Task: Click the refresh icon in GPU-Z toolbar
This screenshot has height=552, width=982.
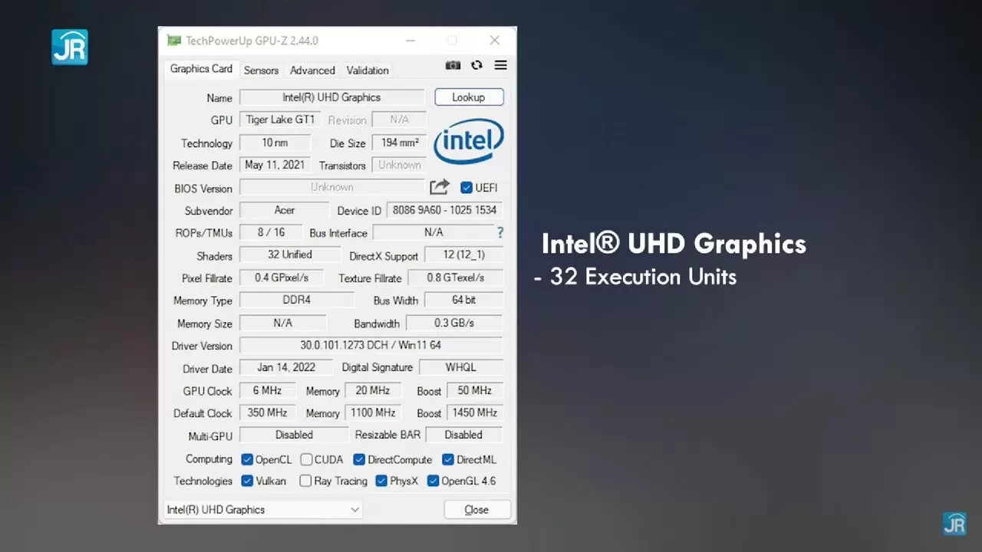Action: 476,66
